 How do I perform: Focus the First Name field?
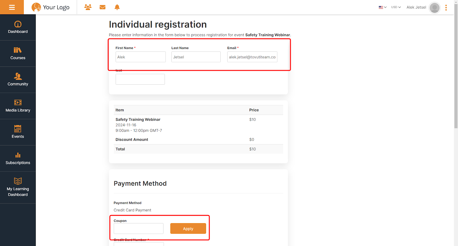click(x=141, y=57)
